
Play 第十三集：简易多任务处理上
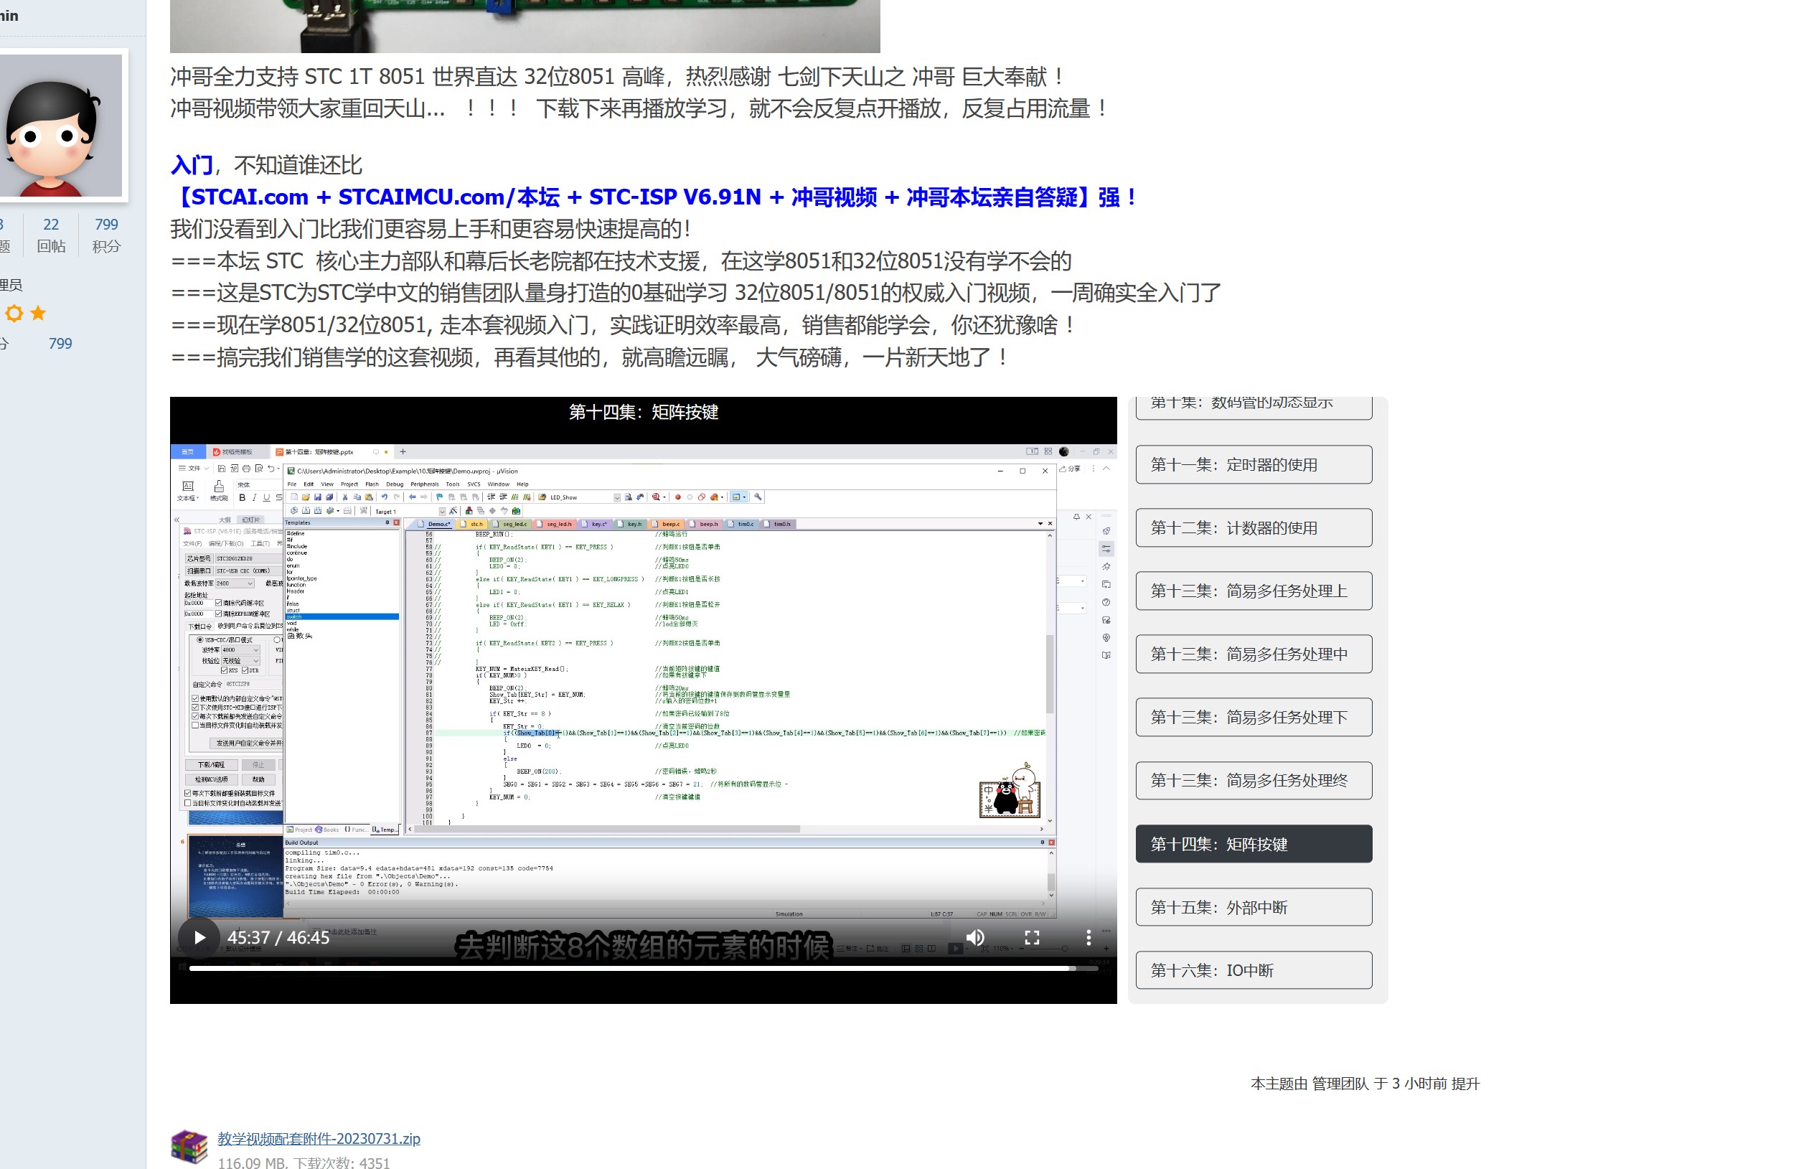pos(1254,591)
